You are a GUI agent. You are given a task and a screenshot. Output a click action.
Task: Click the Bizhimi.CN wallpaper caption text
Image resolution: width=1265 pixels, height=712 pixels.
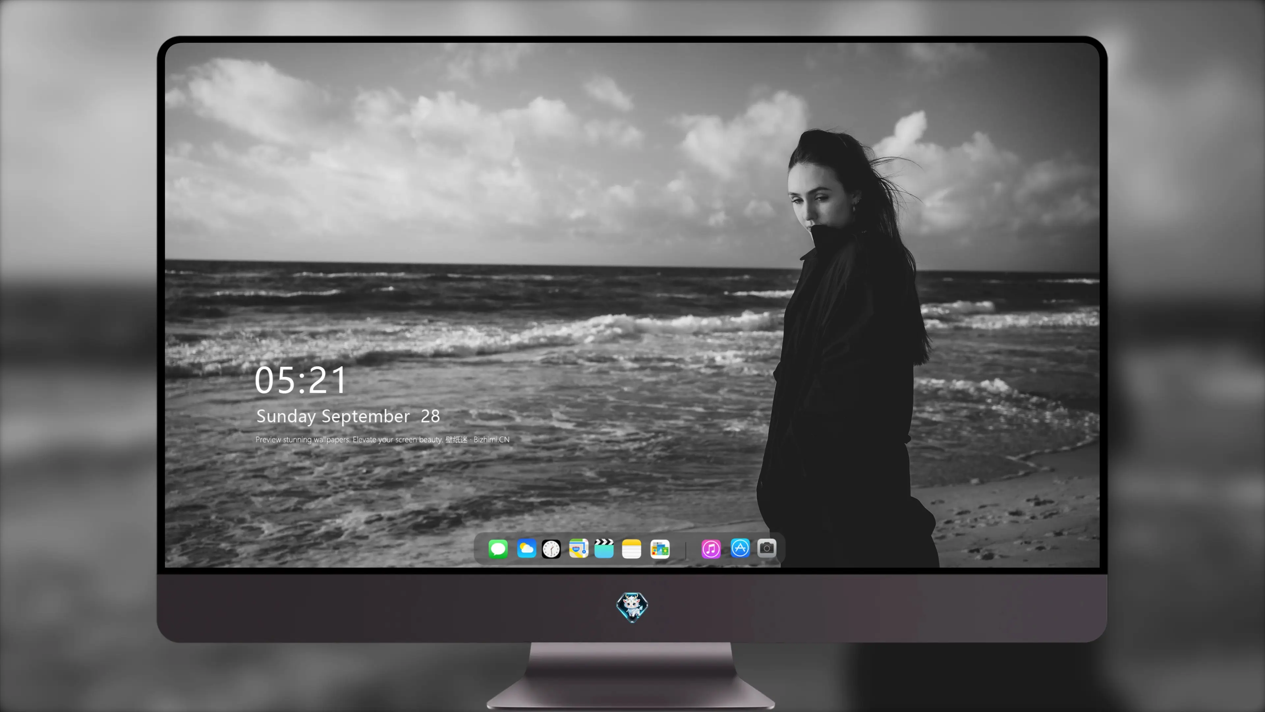382,439
